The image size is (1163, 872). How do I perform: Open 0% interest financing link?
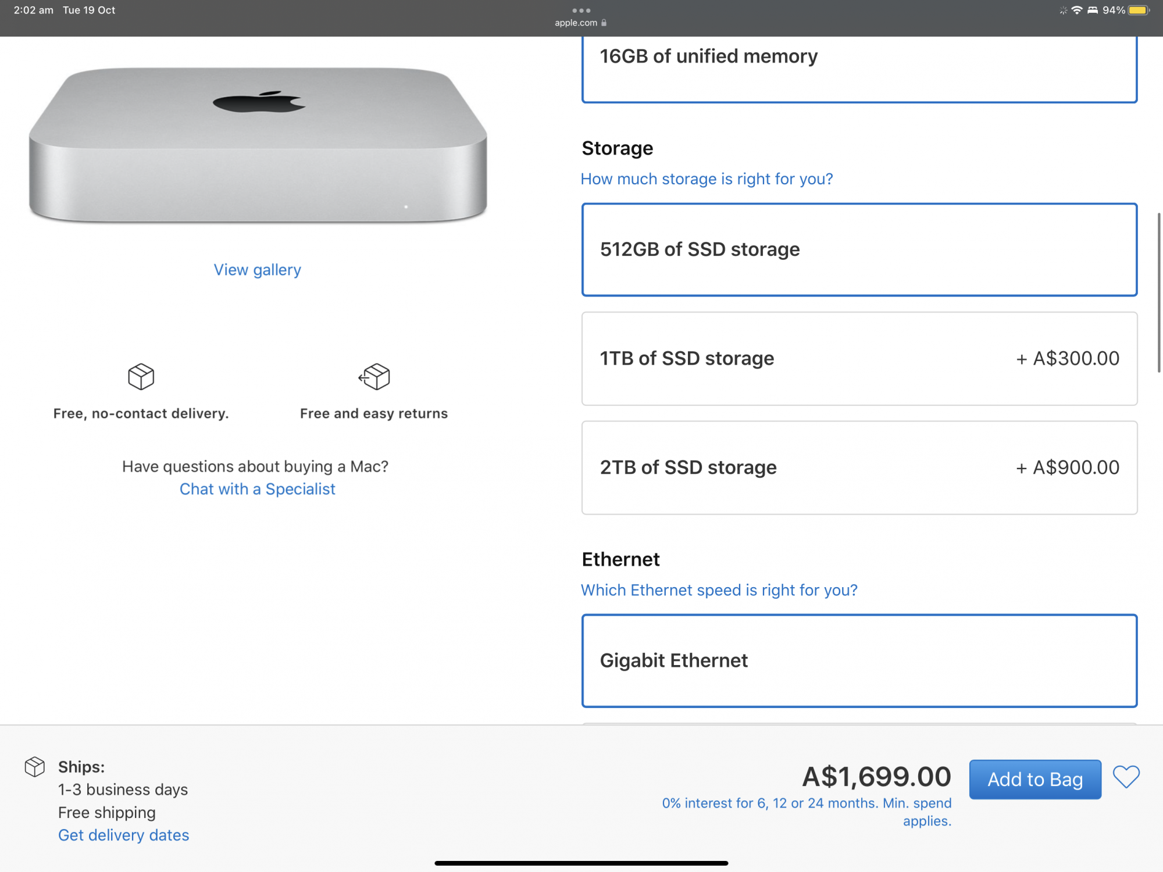(x=807, y=812)
